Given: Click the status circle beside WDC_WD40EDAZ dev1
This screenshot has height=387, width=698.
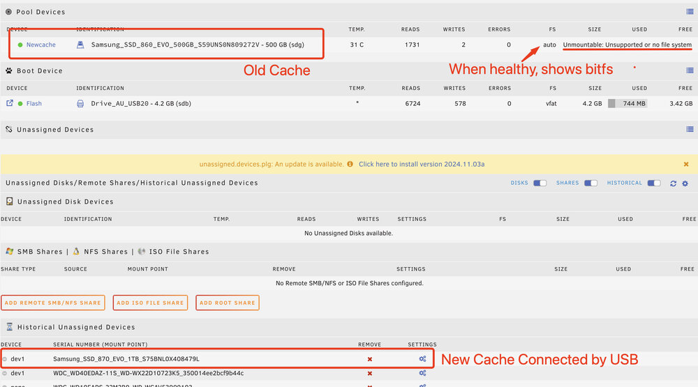Looking at the screenshot, I should [4, 373].
